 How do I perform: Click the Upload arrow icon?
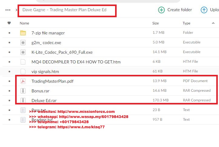click(x=204, y=10)
